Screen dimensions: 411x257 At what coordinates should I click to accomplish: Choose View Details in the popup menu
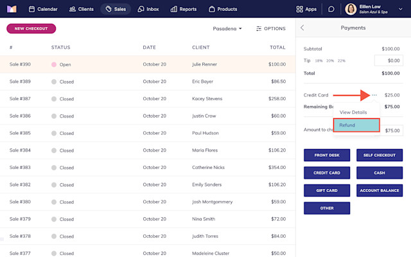(x=353, y=112)
